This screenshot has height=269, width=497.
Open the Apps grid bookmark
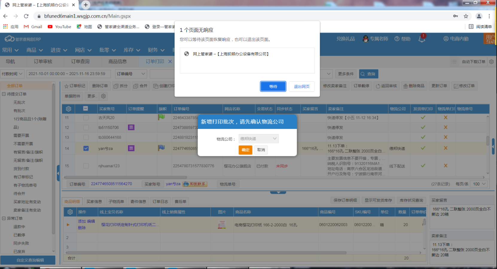10,27
